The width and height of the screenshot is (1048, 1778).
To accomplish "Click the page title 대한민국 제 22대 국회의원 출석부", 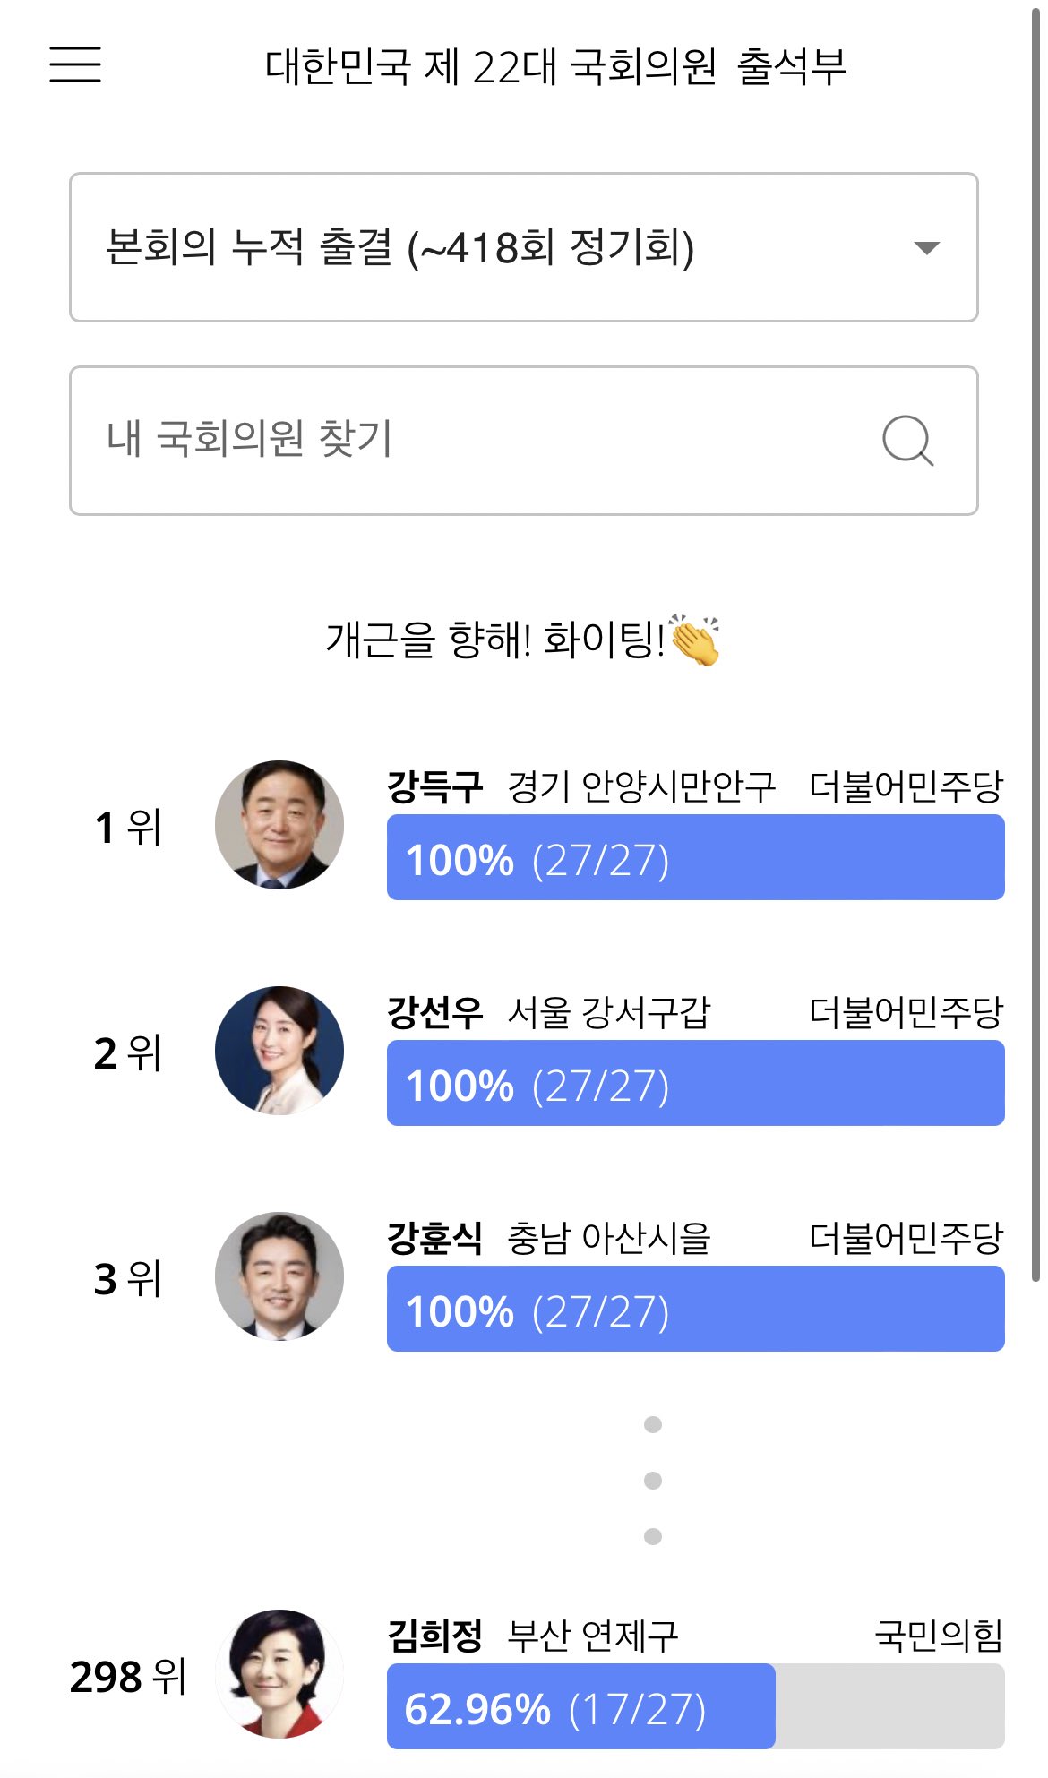I will (x=555, y=66).
